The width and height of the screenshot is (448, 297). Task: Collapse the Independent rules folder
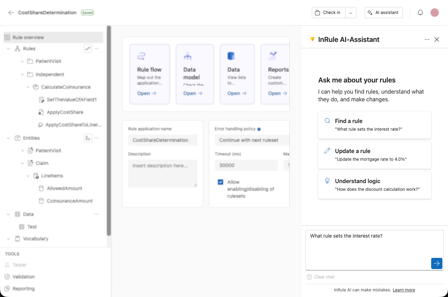click(22, 74)
